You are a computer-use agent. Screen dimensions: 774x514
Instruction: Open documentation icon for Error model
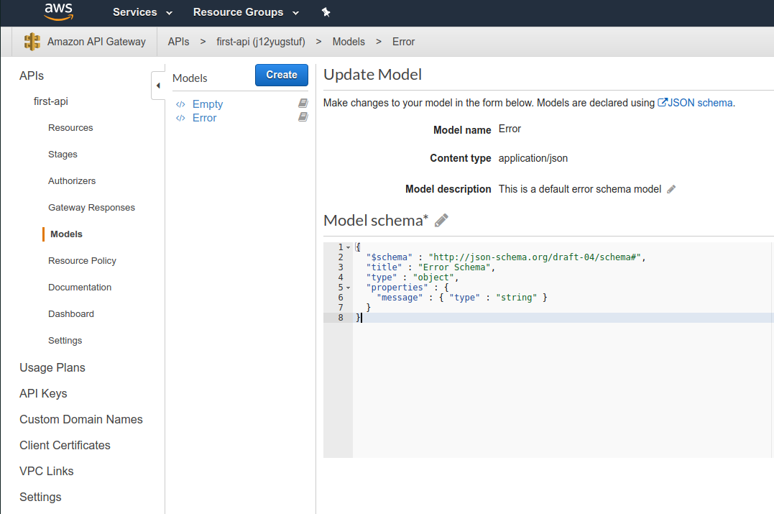[x=303, y=117]
